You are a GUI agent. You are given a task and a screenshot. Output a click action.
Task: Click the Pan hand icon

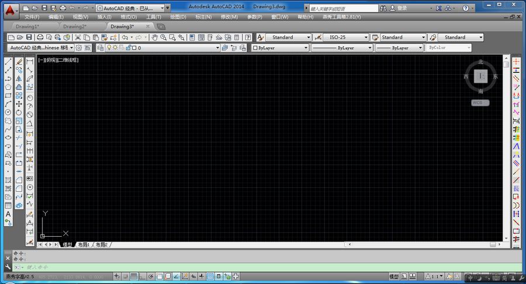pyautogui.click(x=154, y=37)
